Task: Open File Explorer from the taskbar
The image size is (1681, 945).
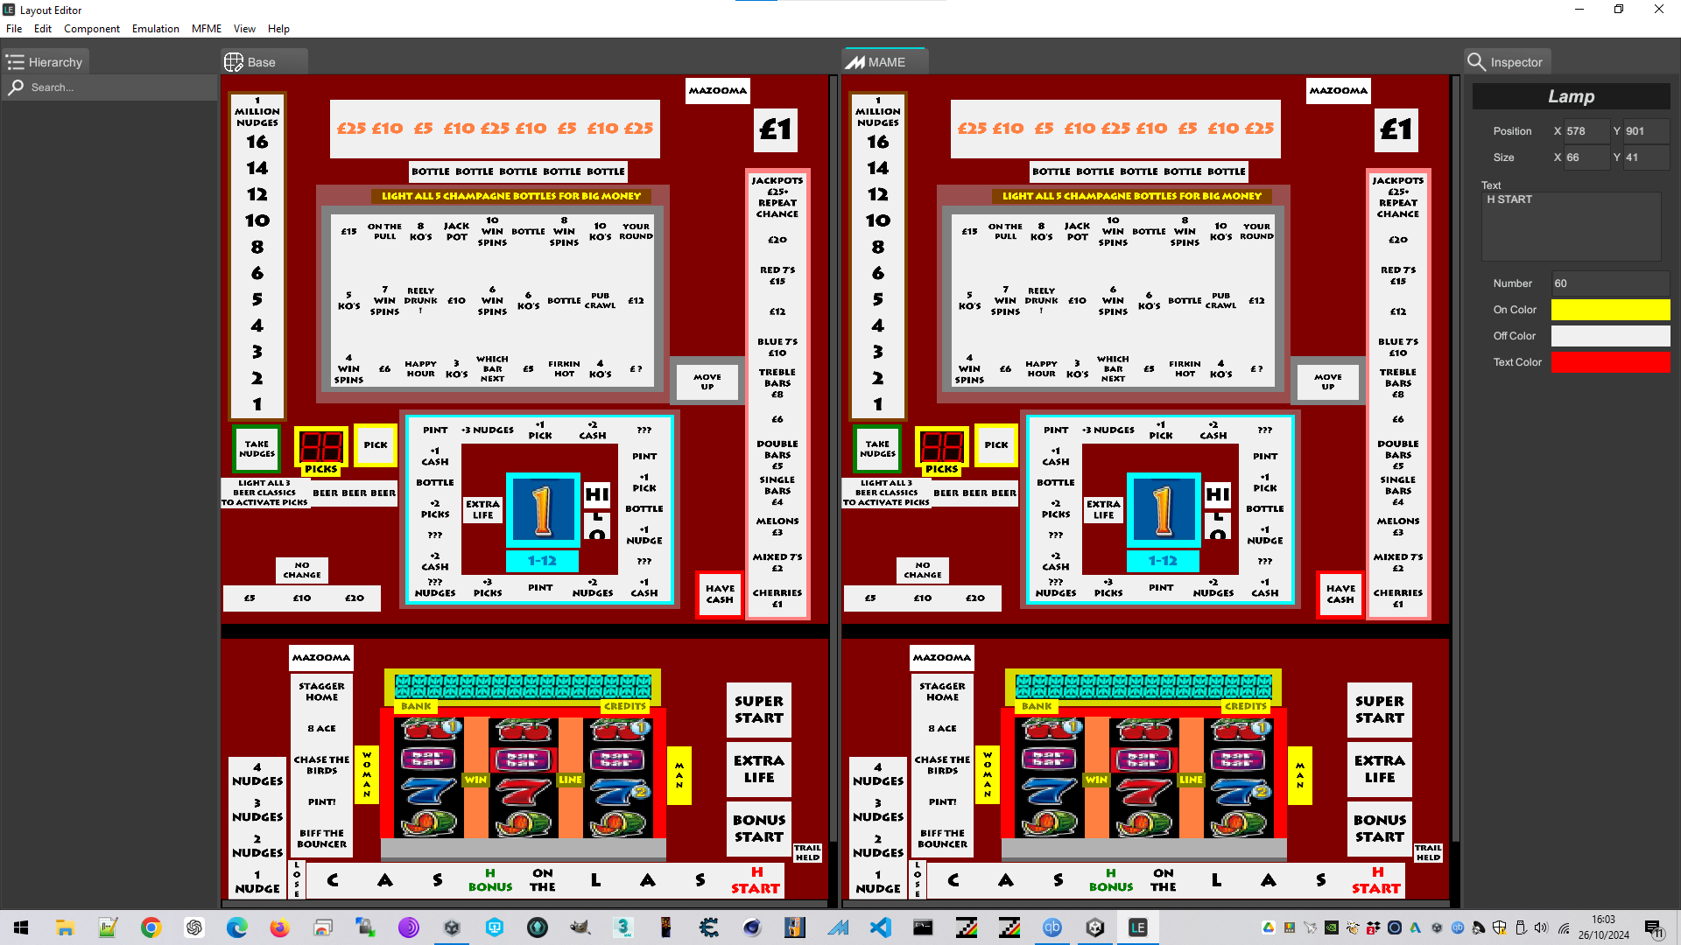Action: (65, 927)
